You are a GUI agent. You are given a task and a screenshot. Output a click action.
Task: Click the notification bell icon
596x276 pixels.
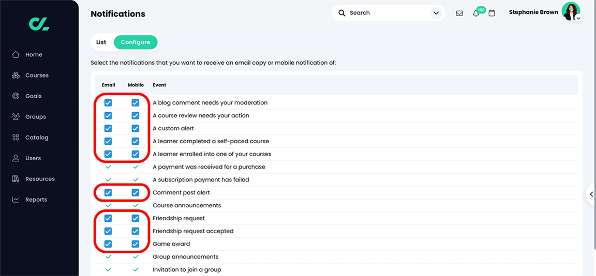point(476,13)
